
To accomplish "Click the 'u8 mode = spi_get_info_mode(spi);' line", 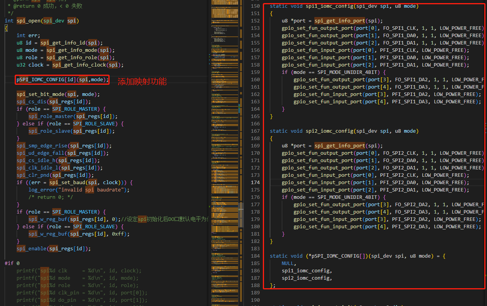I will 66,50.
